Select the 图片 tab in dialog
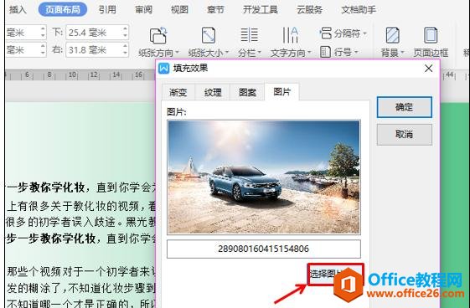 281,91
